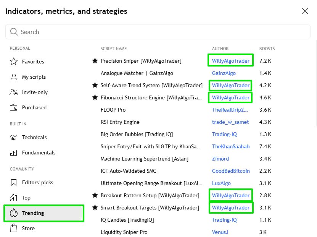Visit VenusJ author profile
The image size is (317, 237).
220,232
